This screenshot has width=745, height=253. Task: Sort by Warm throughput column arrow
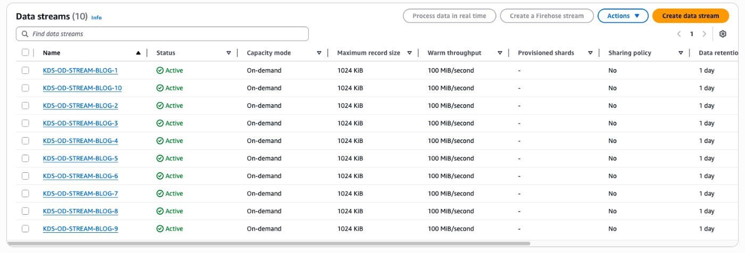[500, 53]
